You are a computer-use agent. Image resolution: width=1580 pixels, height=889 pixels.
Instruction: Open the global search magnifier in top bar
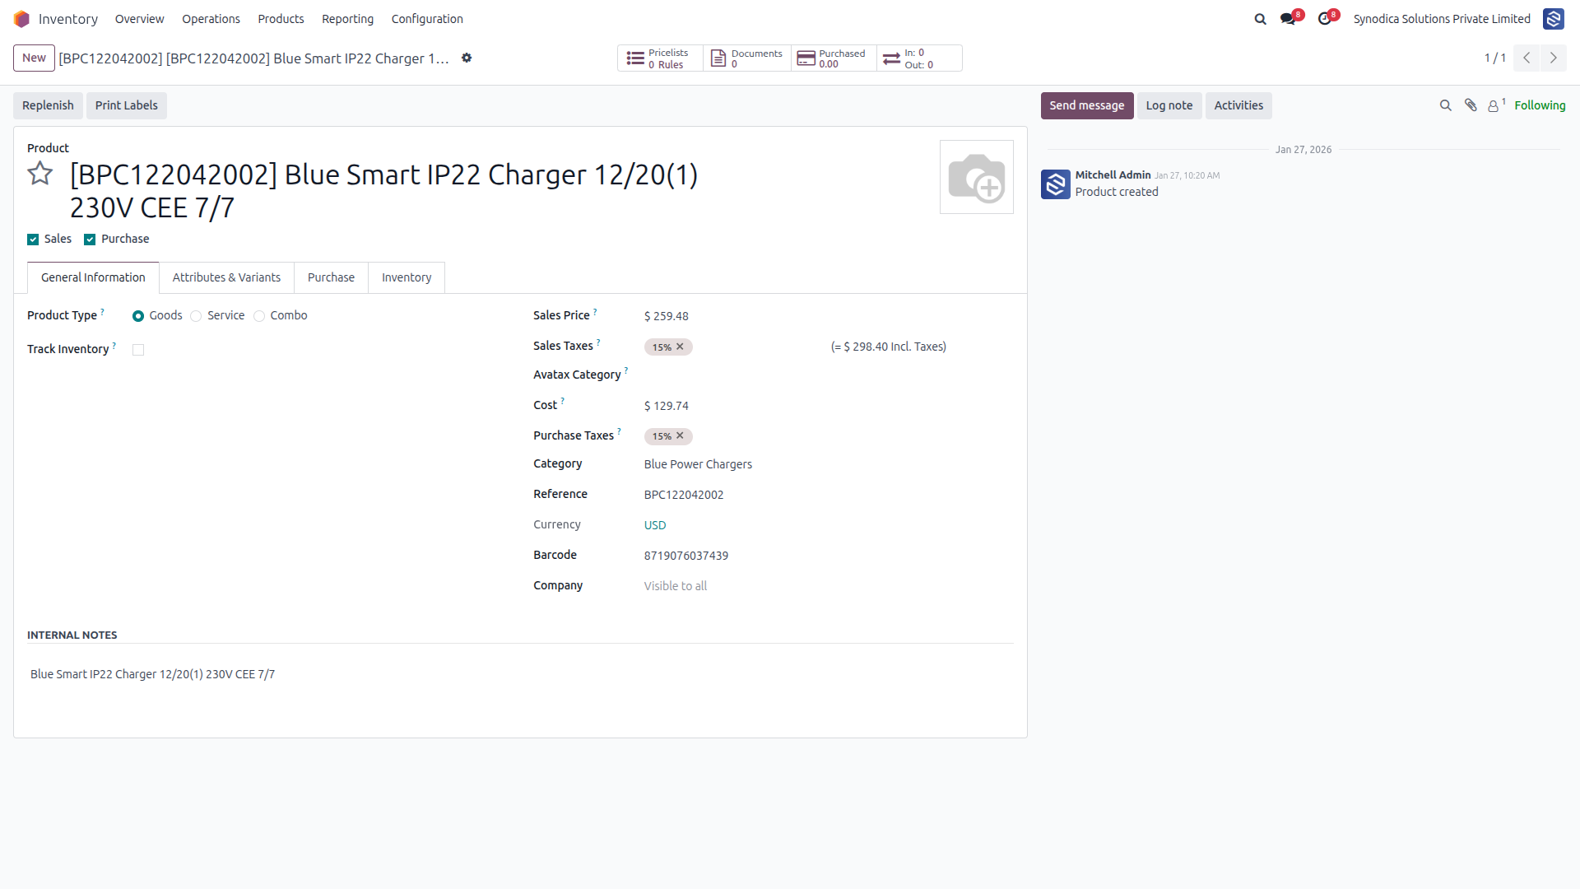[x=1260, y=19]
